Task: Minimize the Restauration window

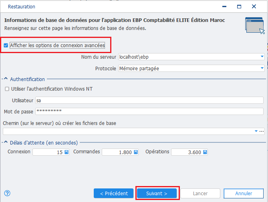Action: tap(224, 6)
